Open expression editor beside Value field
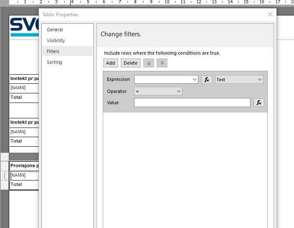The width and height of the screenshot is (294, 228). click(x=259, y=103)
